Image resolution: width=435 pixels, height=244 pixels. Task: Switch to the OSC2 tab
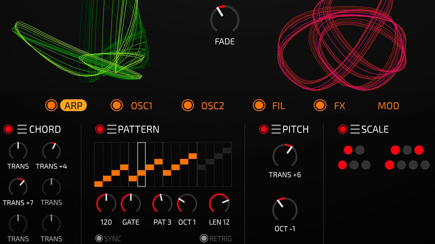(x=213, y=106)
